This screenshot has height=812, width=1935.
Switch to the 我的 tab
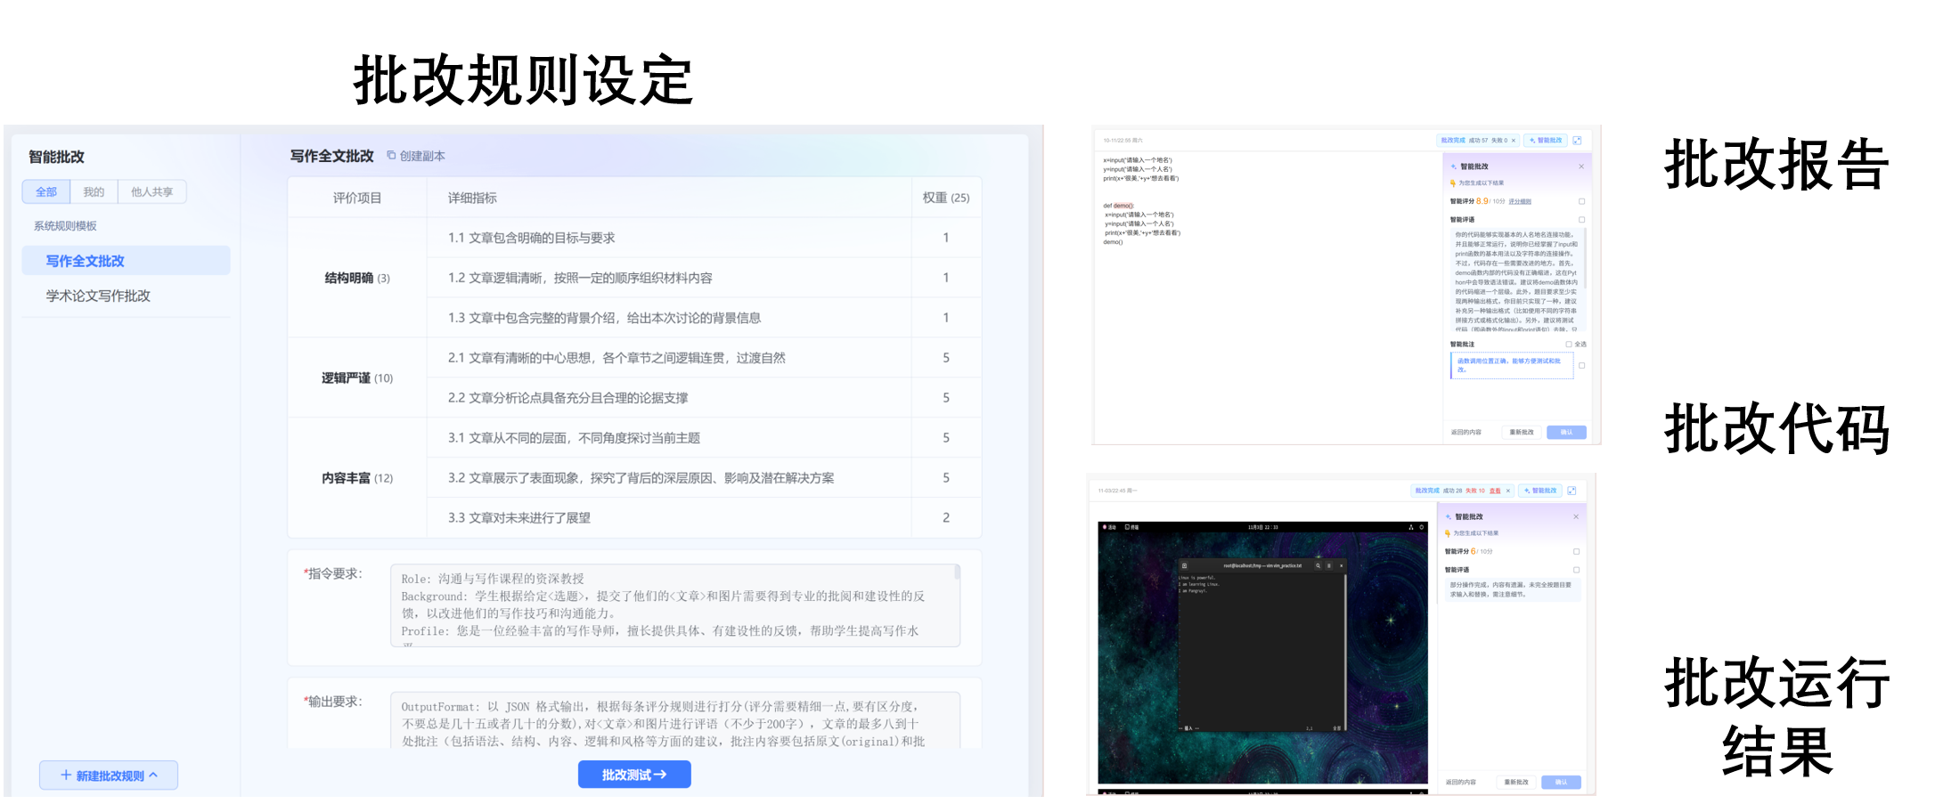click(94, 191)
